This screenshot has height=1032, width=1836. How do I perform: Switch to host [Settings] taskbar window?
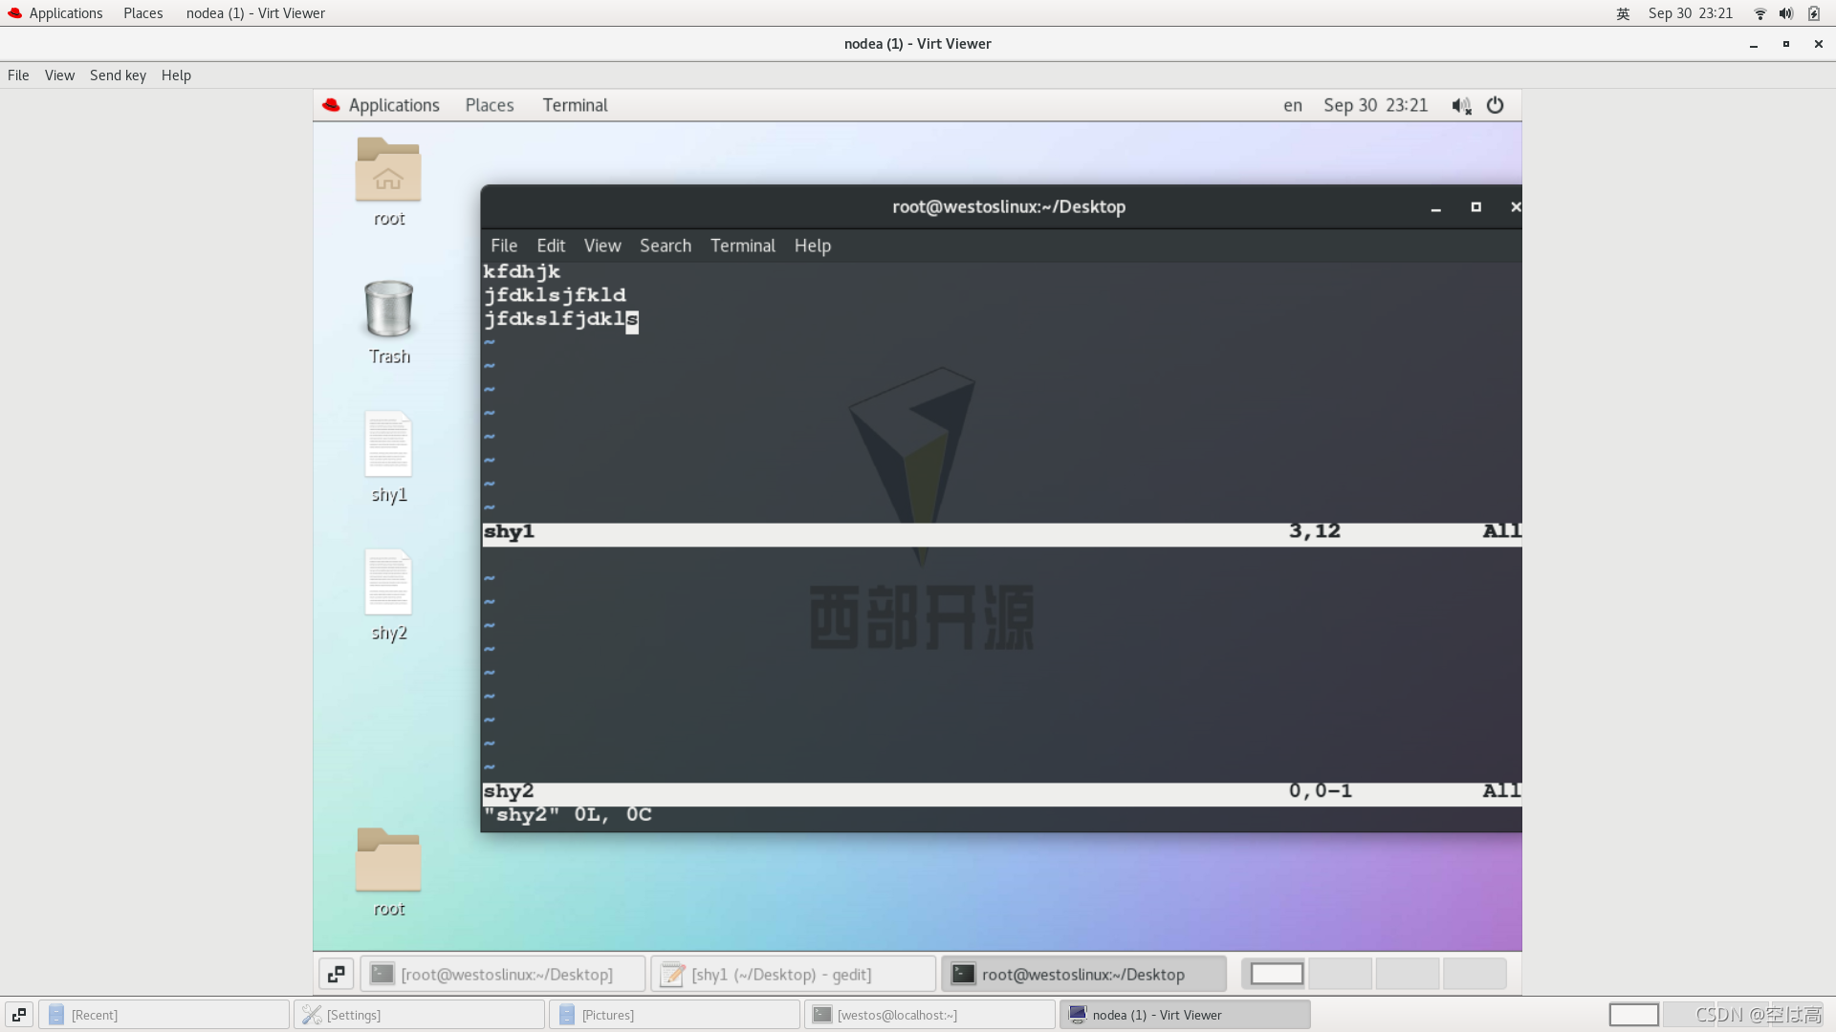[419, 1015]
